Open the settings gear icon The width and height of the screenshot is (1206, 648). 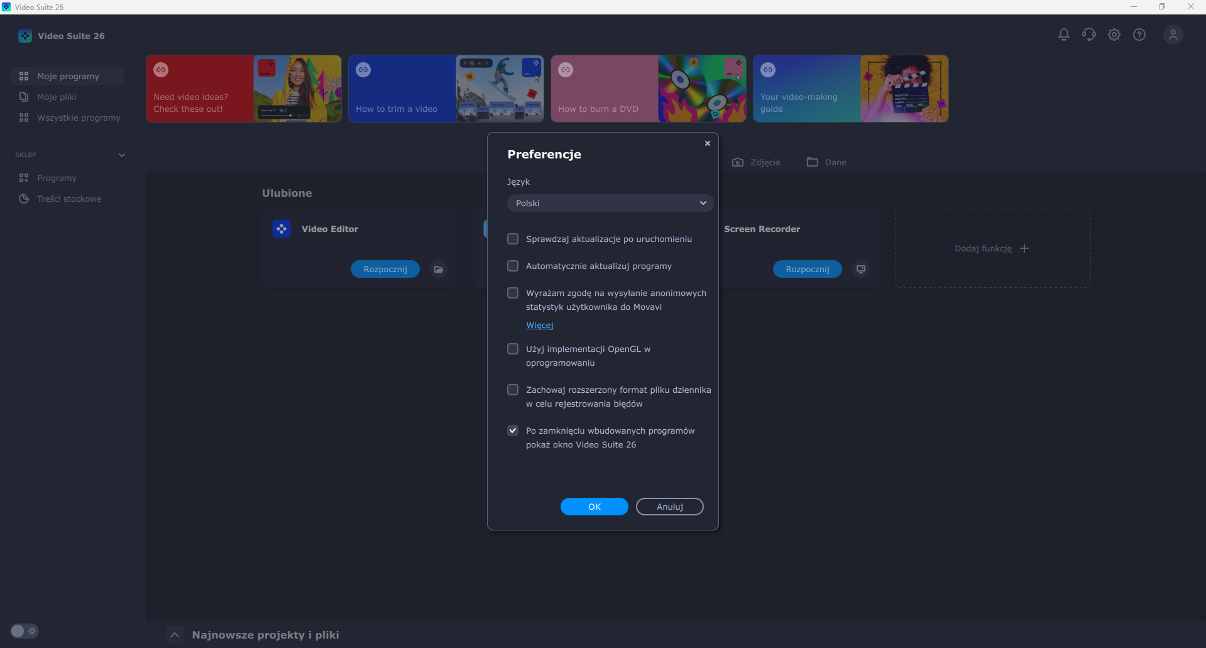tap(1114, 35)
